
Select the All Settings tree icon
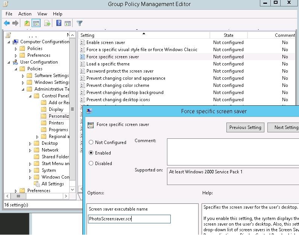37,184
